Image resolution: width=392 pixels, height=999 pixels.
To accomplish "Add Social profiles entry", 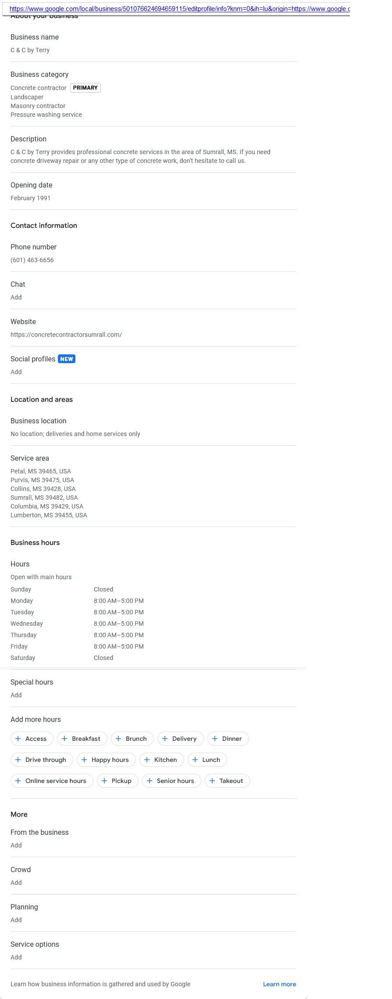I will 16,372.
